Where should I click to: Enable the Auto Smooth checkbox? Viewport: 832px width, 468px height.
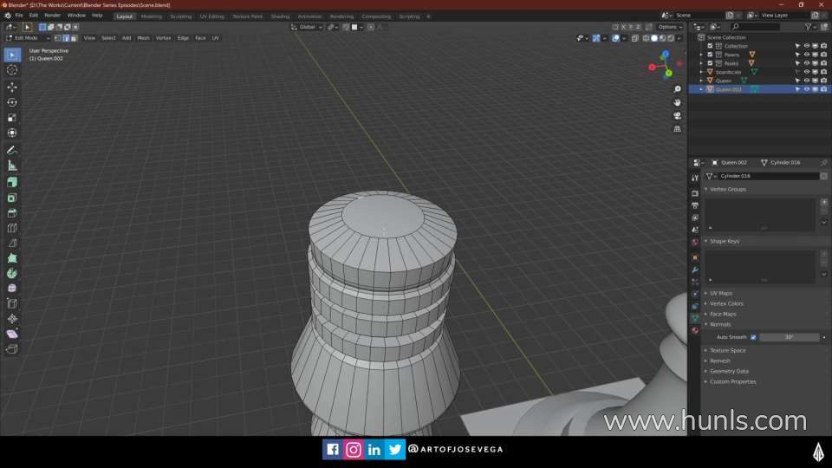753,337
